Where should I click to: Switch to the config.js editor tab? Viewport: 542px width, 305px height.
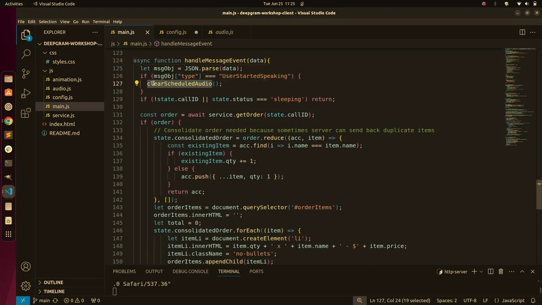[176, 32]
